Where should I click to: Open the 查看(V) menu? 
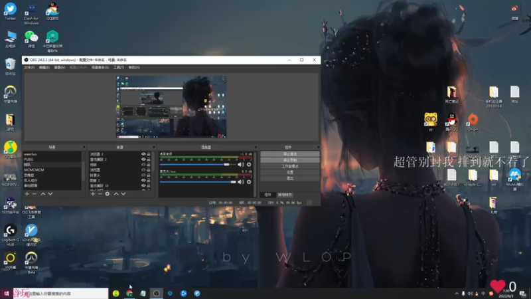tap(60, 68)
